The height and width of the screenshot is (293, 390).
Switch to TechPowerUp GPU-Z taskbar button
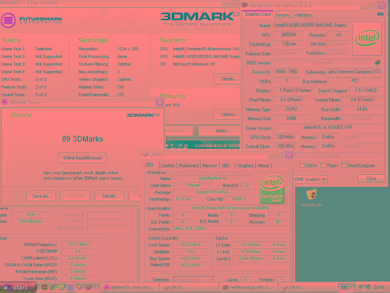pos(248,287)
